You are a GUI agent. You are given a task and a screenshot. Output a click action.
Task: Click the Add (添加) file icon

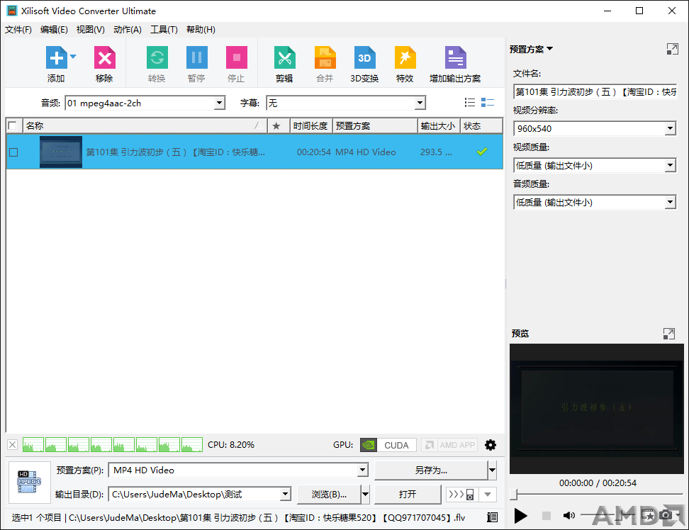57,57
